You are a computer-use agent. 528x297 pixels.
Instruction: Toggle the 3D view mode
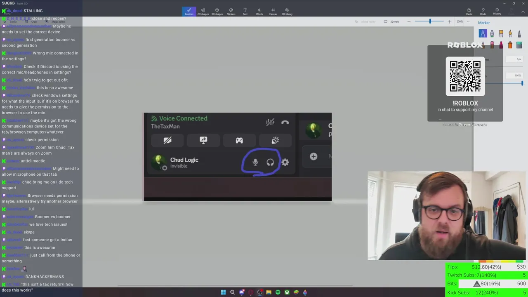coord(391,21)
